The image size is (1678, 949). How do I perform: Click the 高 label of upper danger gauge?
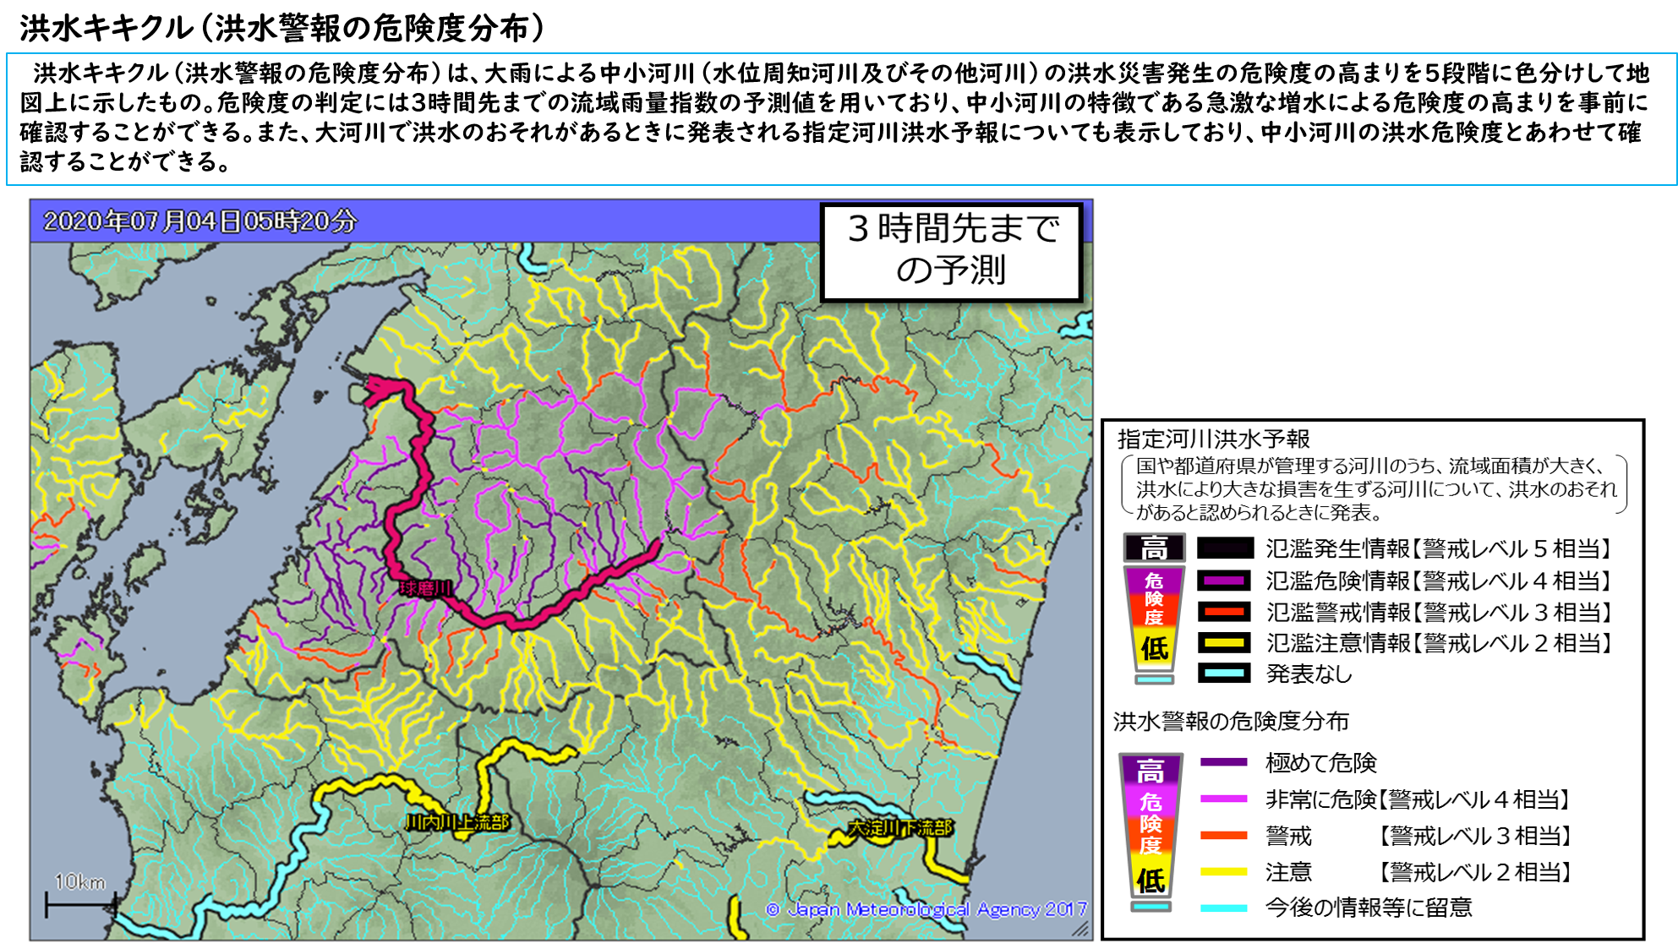point(1154,548)
